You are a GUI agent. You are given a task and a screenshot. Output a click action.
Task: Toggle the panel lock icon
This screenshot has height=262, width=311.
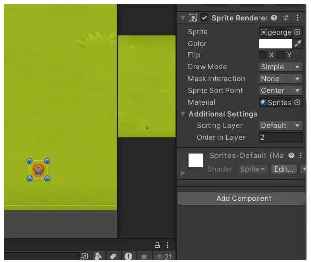157,245
